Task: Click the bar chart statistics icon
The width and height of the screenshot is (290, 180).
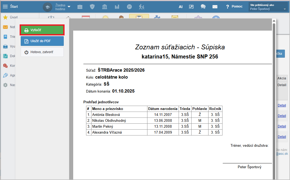Action: tap(117, 7)
